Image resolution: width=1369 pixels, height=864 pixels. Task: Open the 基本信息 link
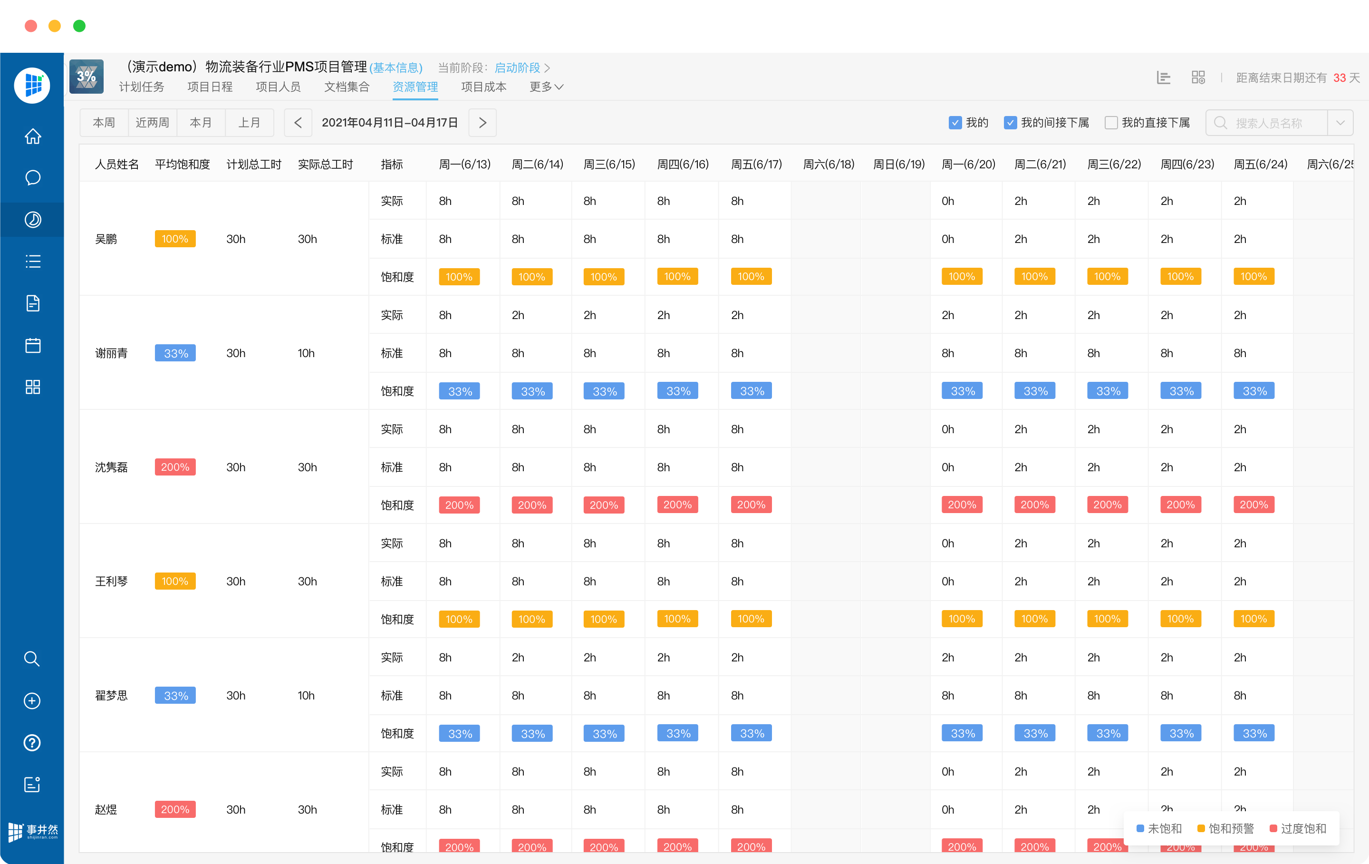(x=395, y=68)
